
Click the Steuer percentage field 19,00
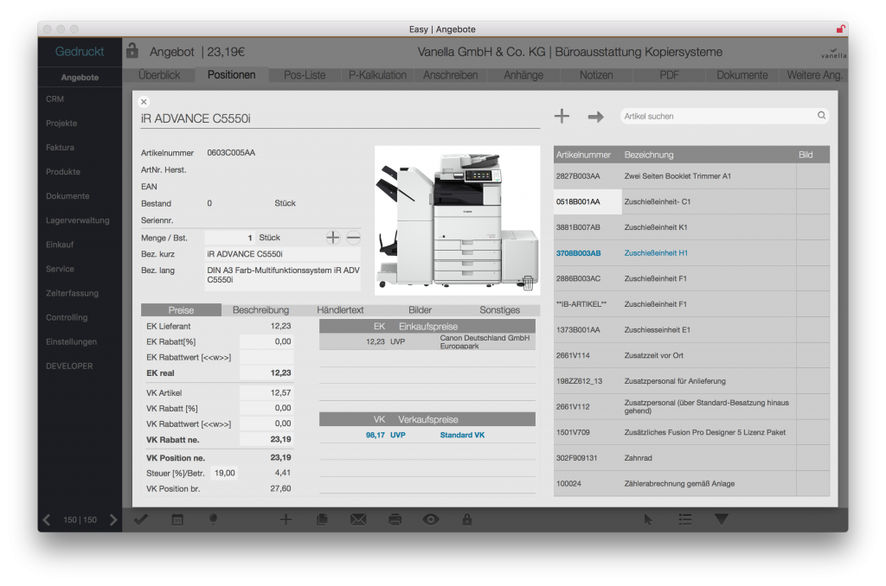(x=224, y=473)
